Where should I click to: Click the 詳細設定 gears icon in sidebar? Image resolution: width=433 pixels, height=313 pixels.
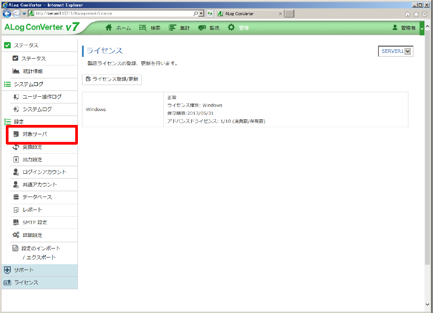click(16, 235)
